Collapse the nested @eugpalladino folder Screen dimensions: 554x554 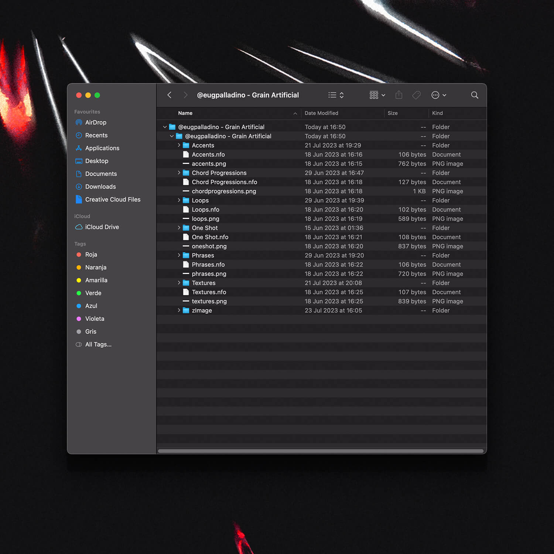172,136
